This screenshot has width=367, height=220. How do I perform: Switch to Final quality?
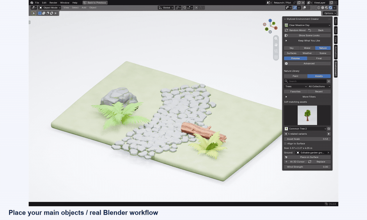[x=319, y=58]
